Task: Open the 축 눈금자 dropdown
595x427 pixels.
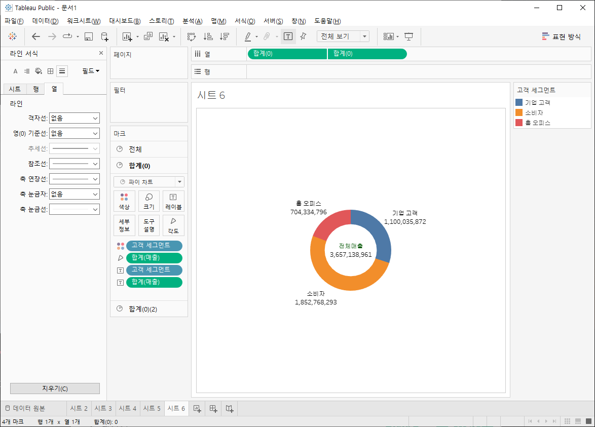Action: tap(75, 194)
